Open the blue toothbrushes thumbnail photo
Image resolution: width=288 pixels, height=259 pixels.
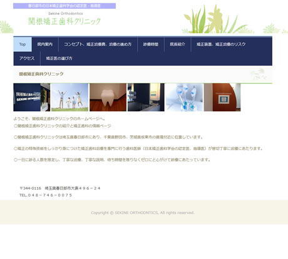(x=184, y=97)
